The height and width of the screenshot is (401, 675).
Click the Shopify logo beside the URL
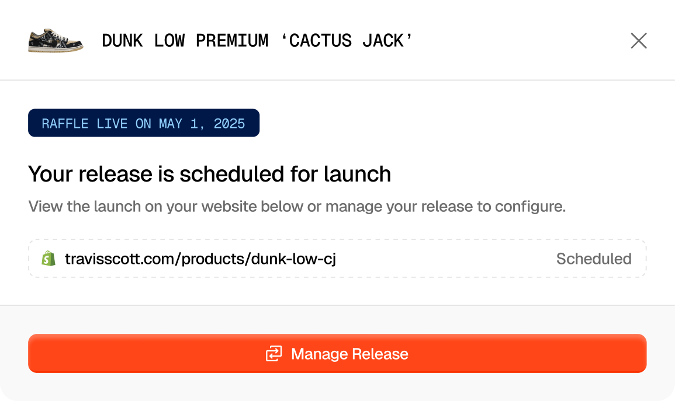pos(47,259)
